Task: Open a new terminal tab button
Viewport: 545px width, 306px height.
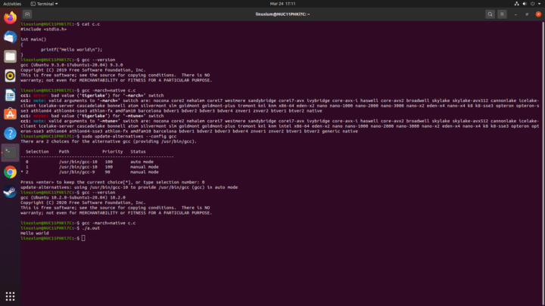Action: (x=27, y=14)
